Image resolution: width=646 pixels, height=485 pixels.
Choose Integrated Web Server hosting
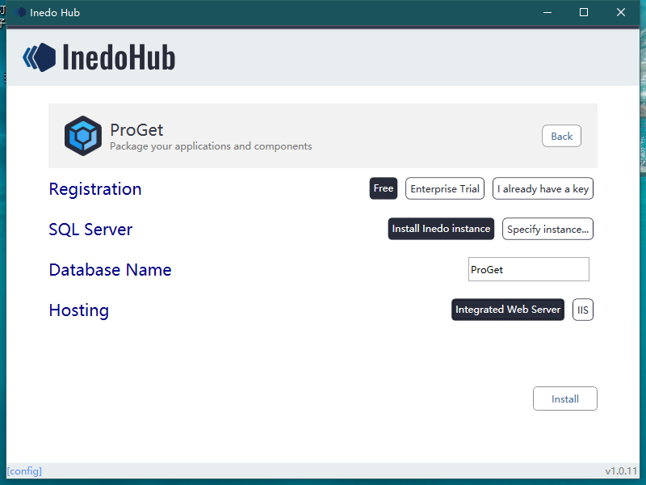click(x=508, y=310)
